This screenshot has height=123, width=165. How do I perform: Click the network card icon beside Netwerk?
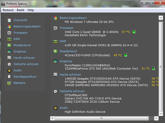(x=9, y=83)
